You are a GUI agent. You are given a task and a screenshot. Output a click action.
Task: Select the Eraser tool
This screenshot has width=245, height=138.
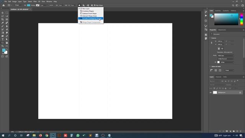coord(7,30)
